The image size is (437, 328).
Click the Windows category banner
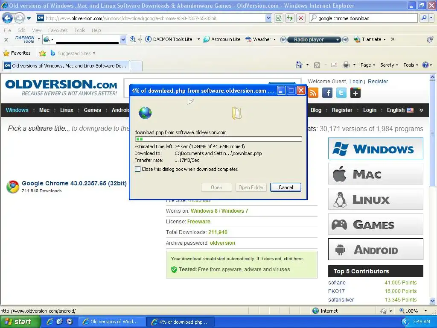376,149
